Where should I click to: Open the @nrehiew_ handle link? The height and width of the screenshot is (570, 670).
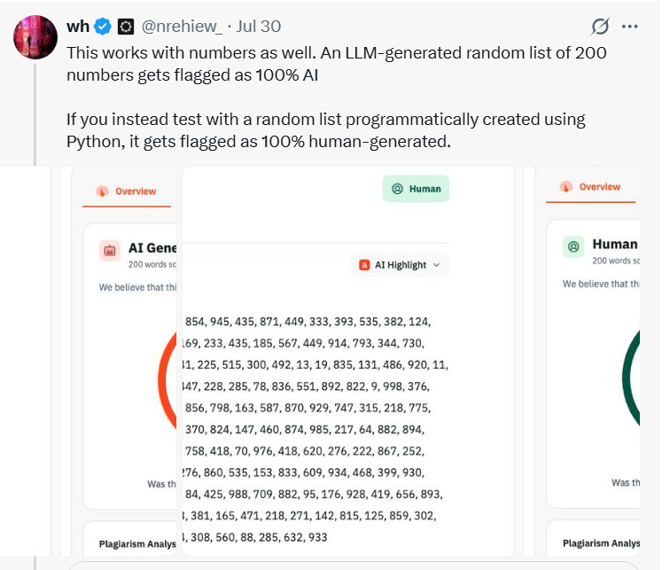pos(182,27)
